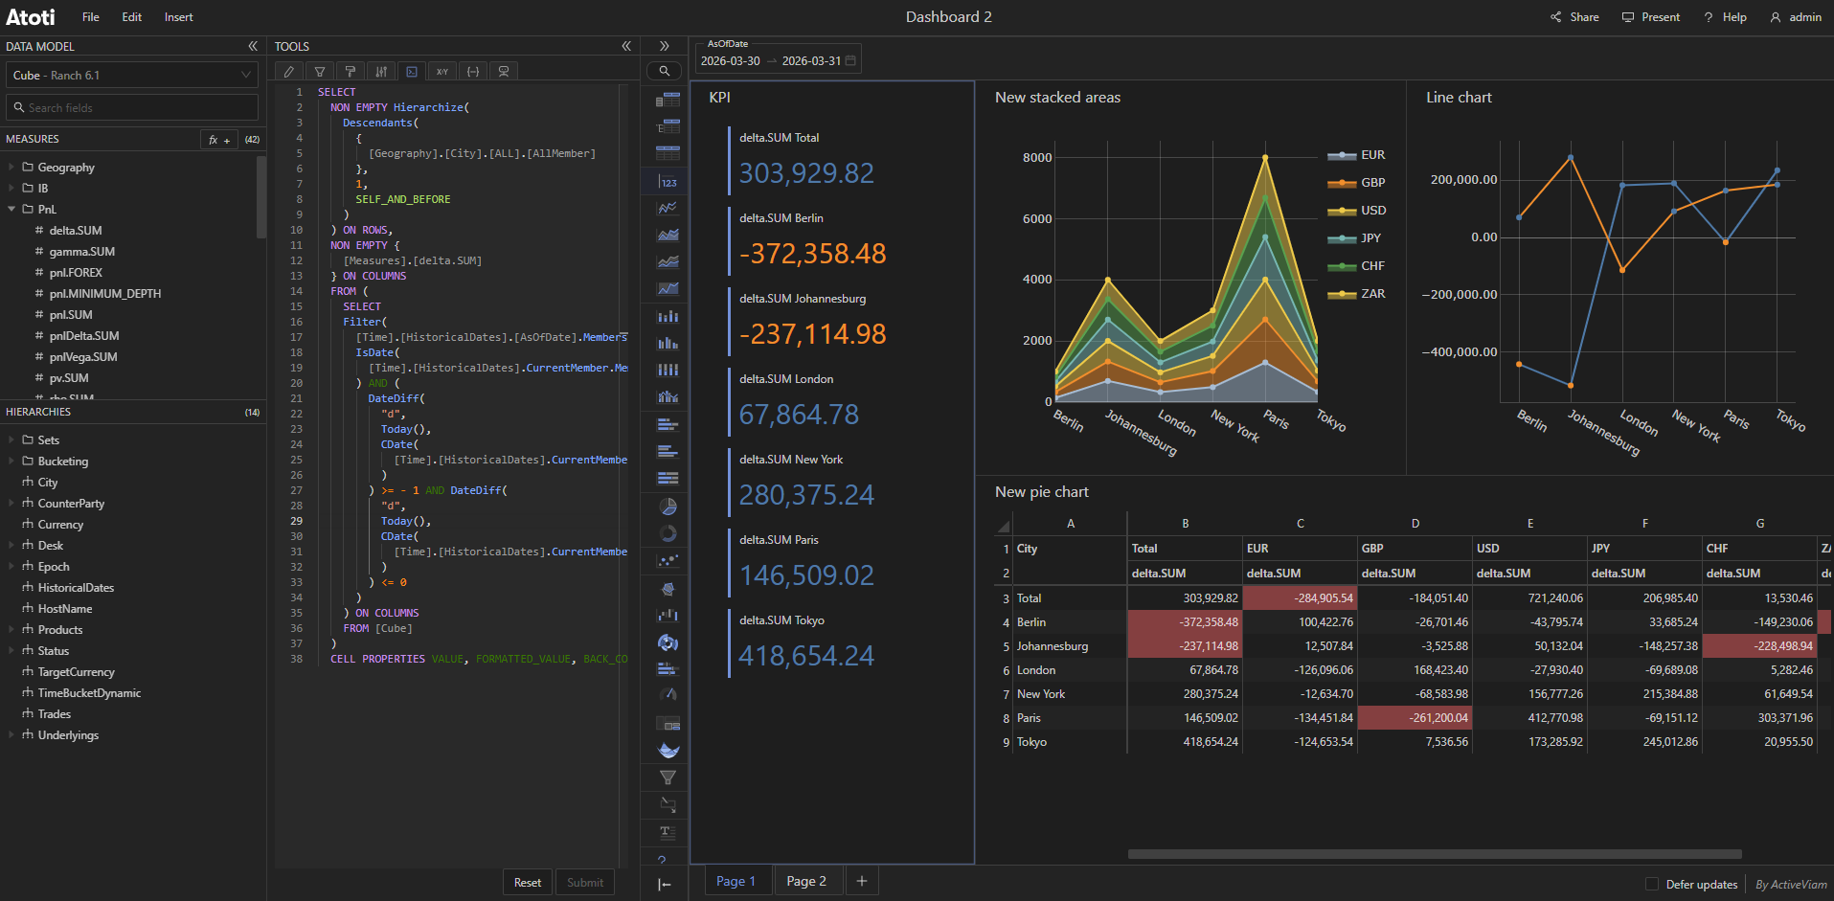Enable the Defer updates checkbox
The image size is (1834, 901).
coord(1651,884)
